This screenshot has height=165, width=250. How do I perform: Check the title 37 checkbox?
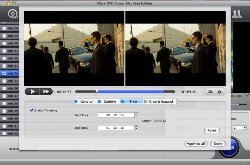click(4, 96)
